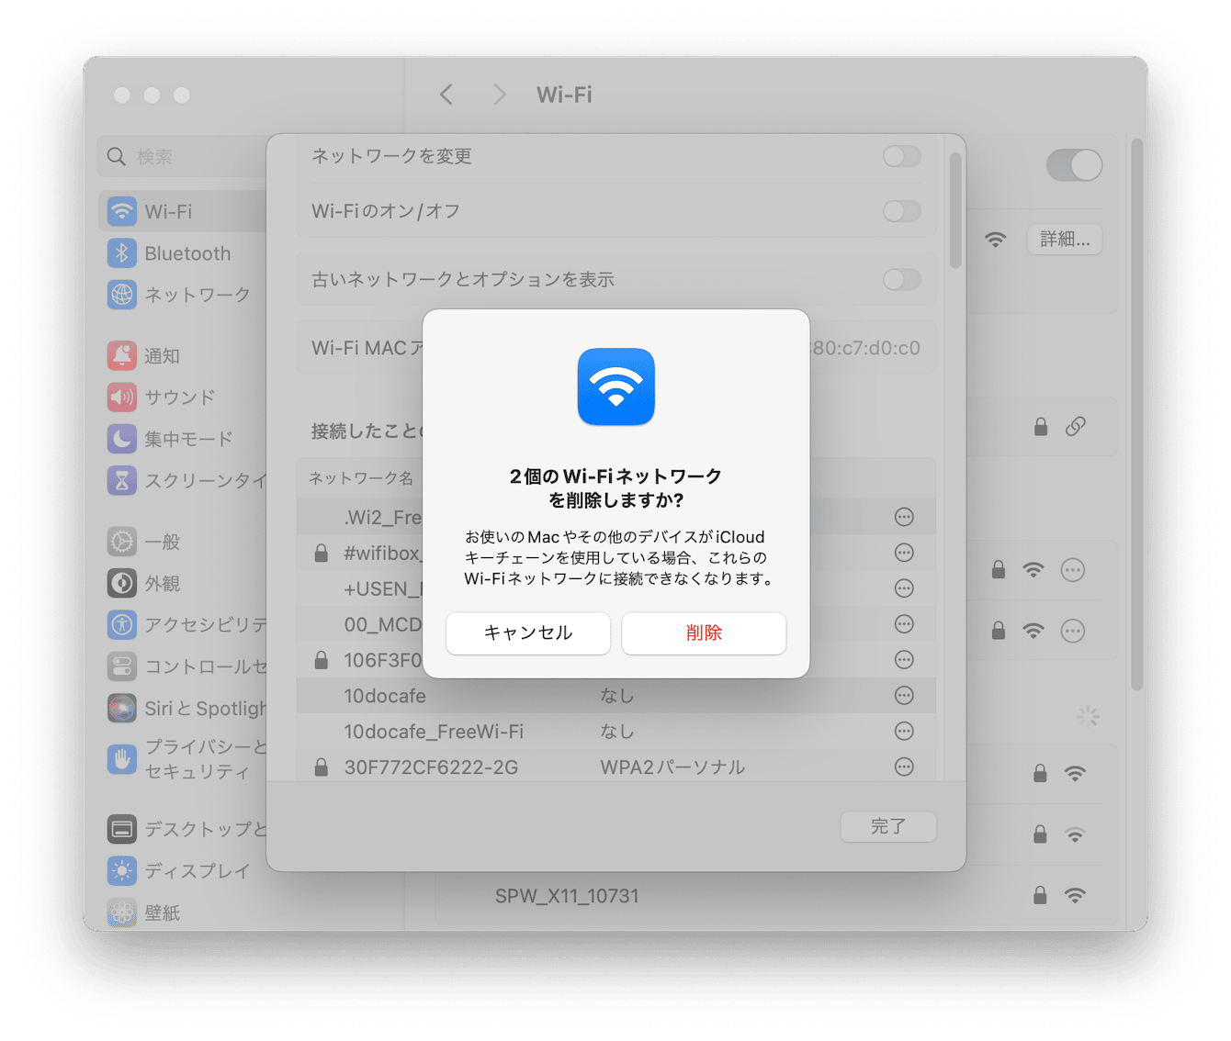Open 一般 settings in the sidebar
This screenshot has height=1041, width=1231.
coord(182,542)
